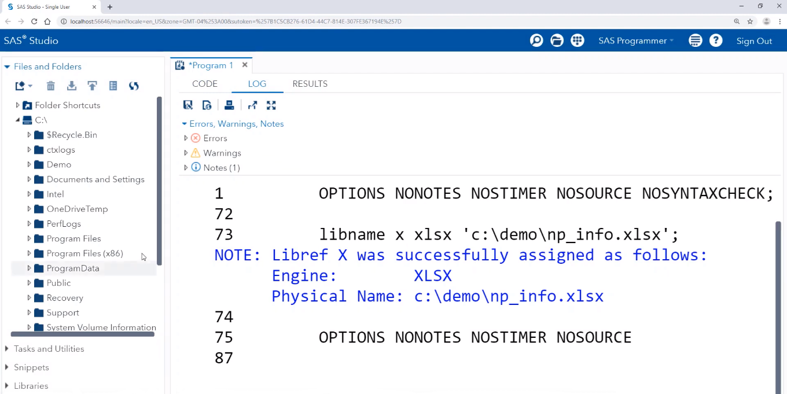Open the search icon in SAS header
Screen dimensions: 787x394
point(536,40)
